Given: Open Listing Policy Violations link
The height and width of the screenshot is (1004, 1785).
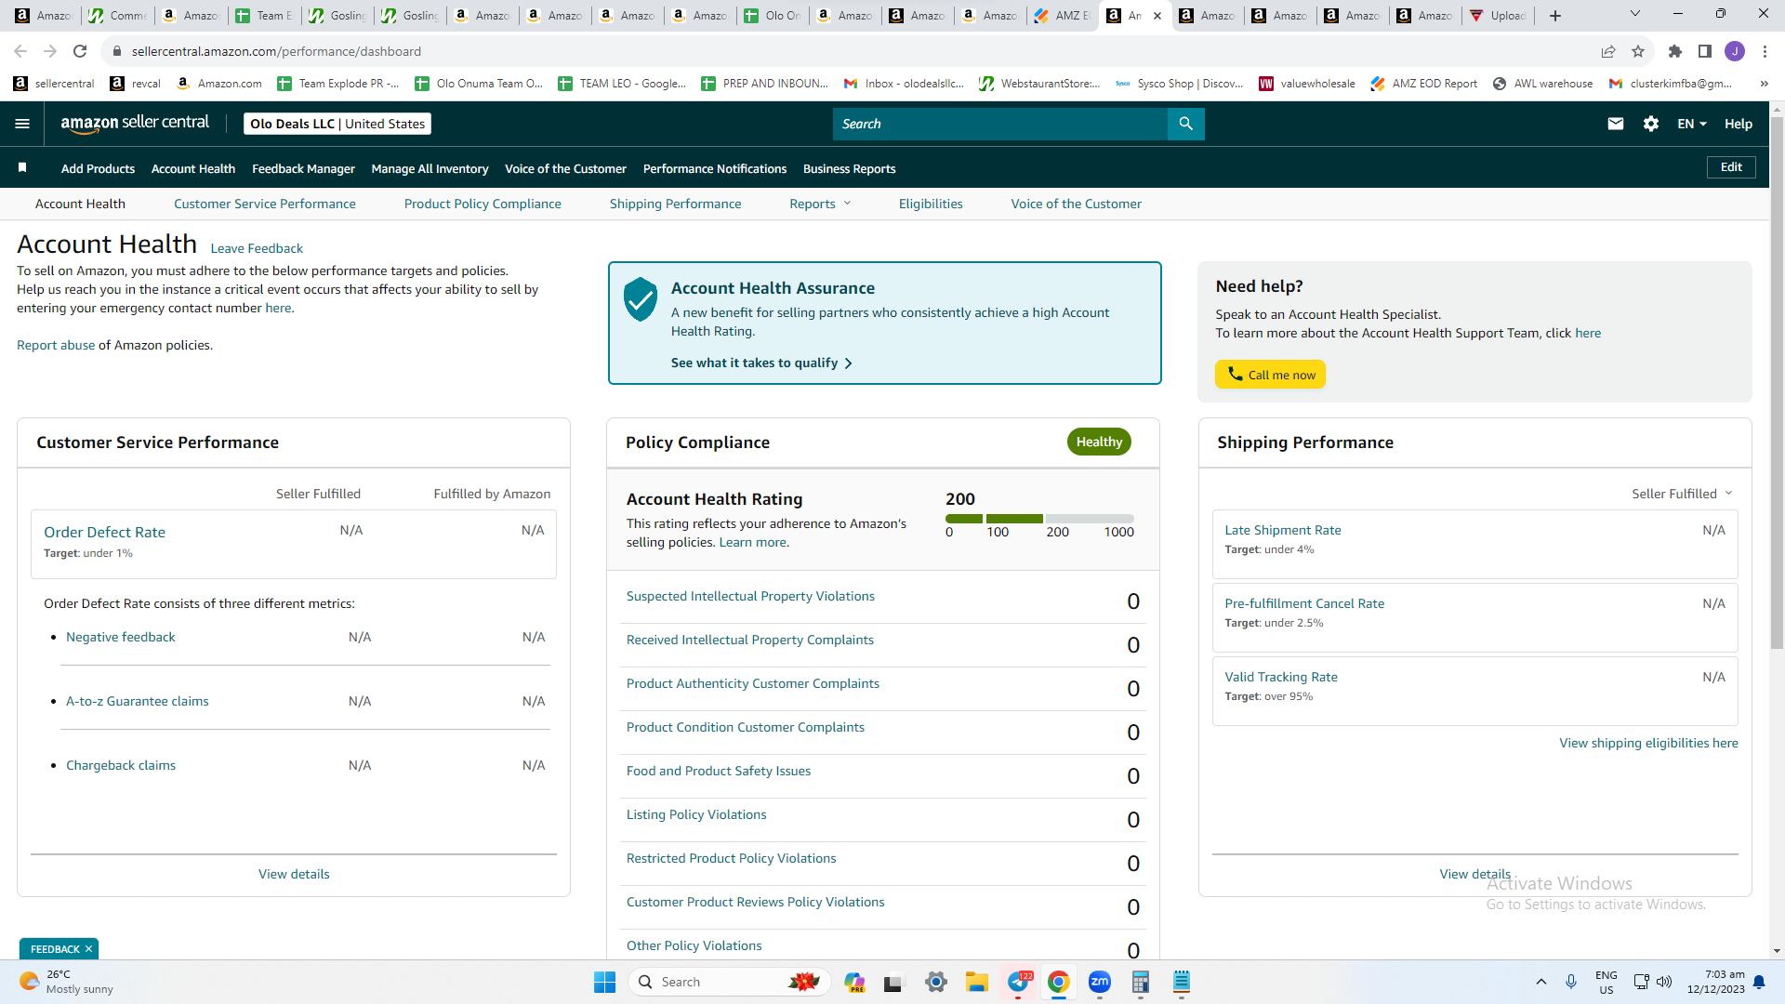Looking at the screenshot, I should (696, 814).
